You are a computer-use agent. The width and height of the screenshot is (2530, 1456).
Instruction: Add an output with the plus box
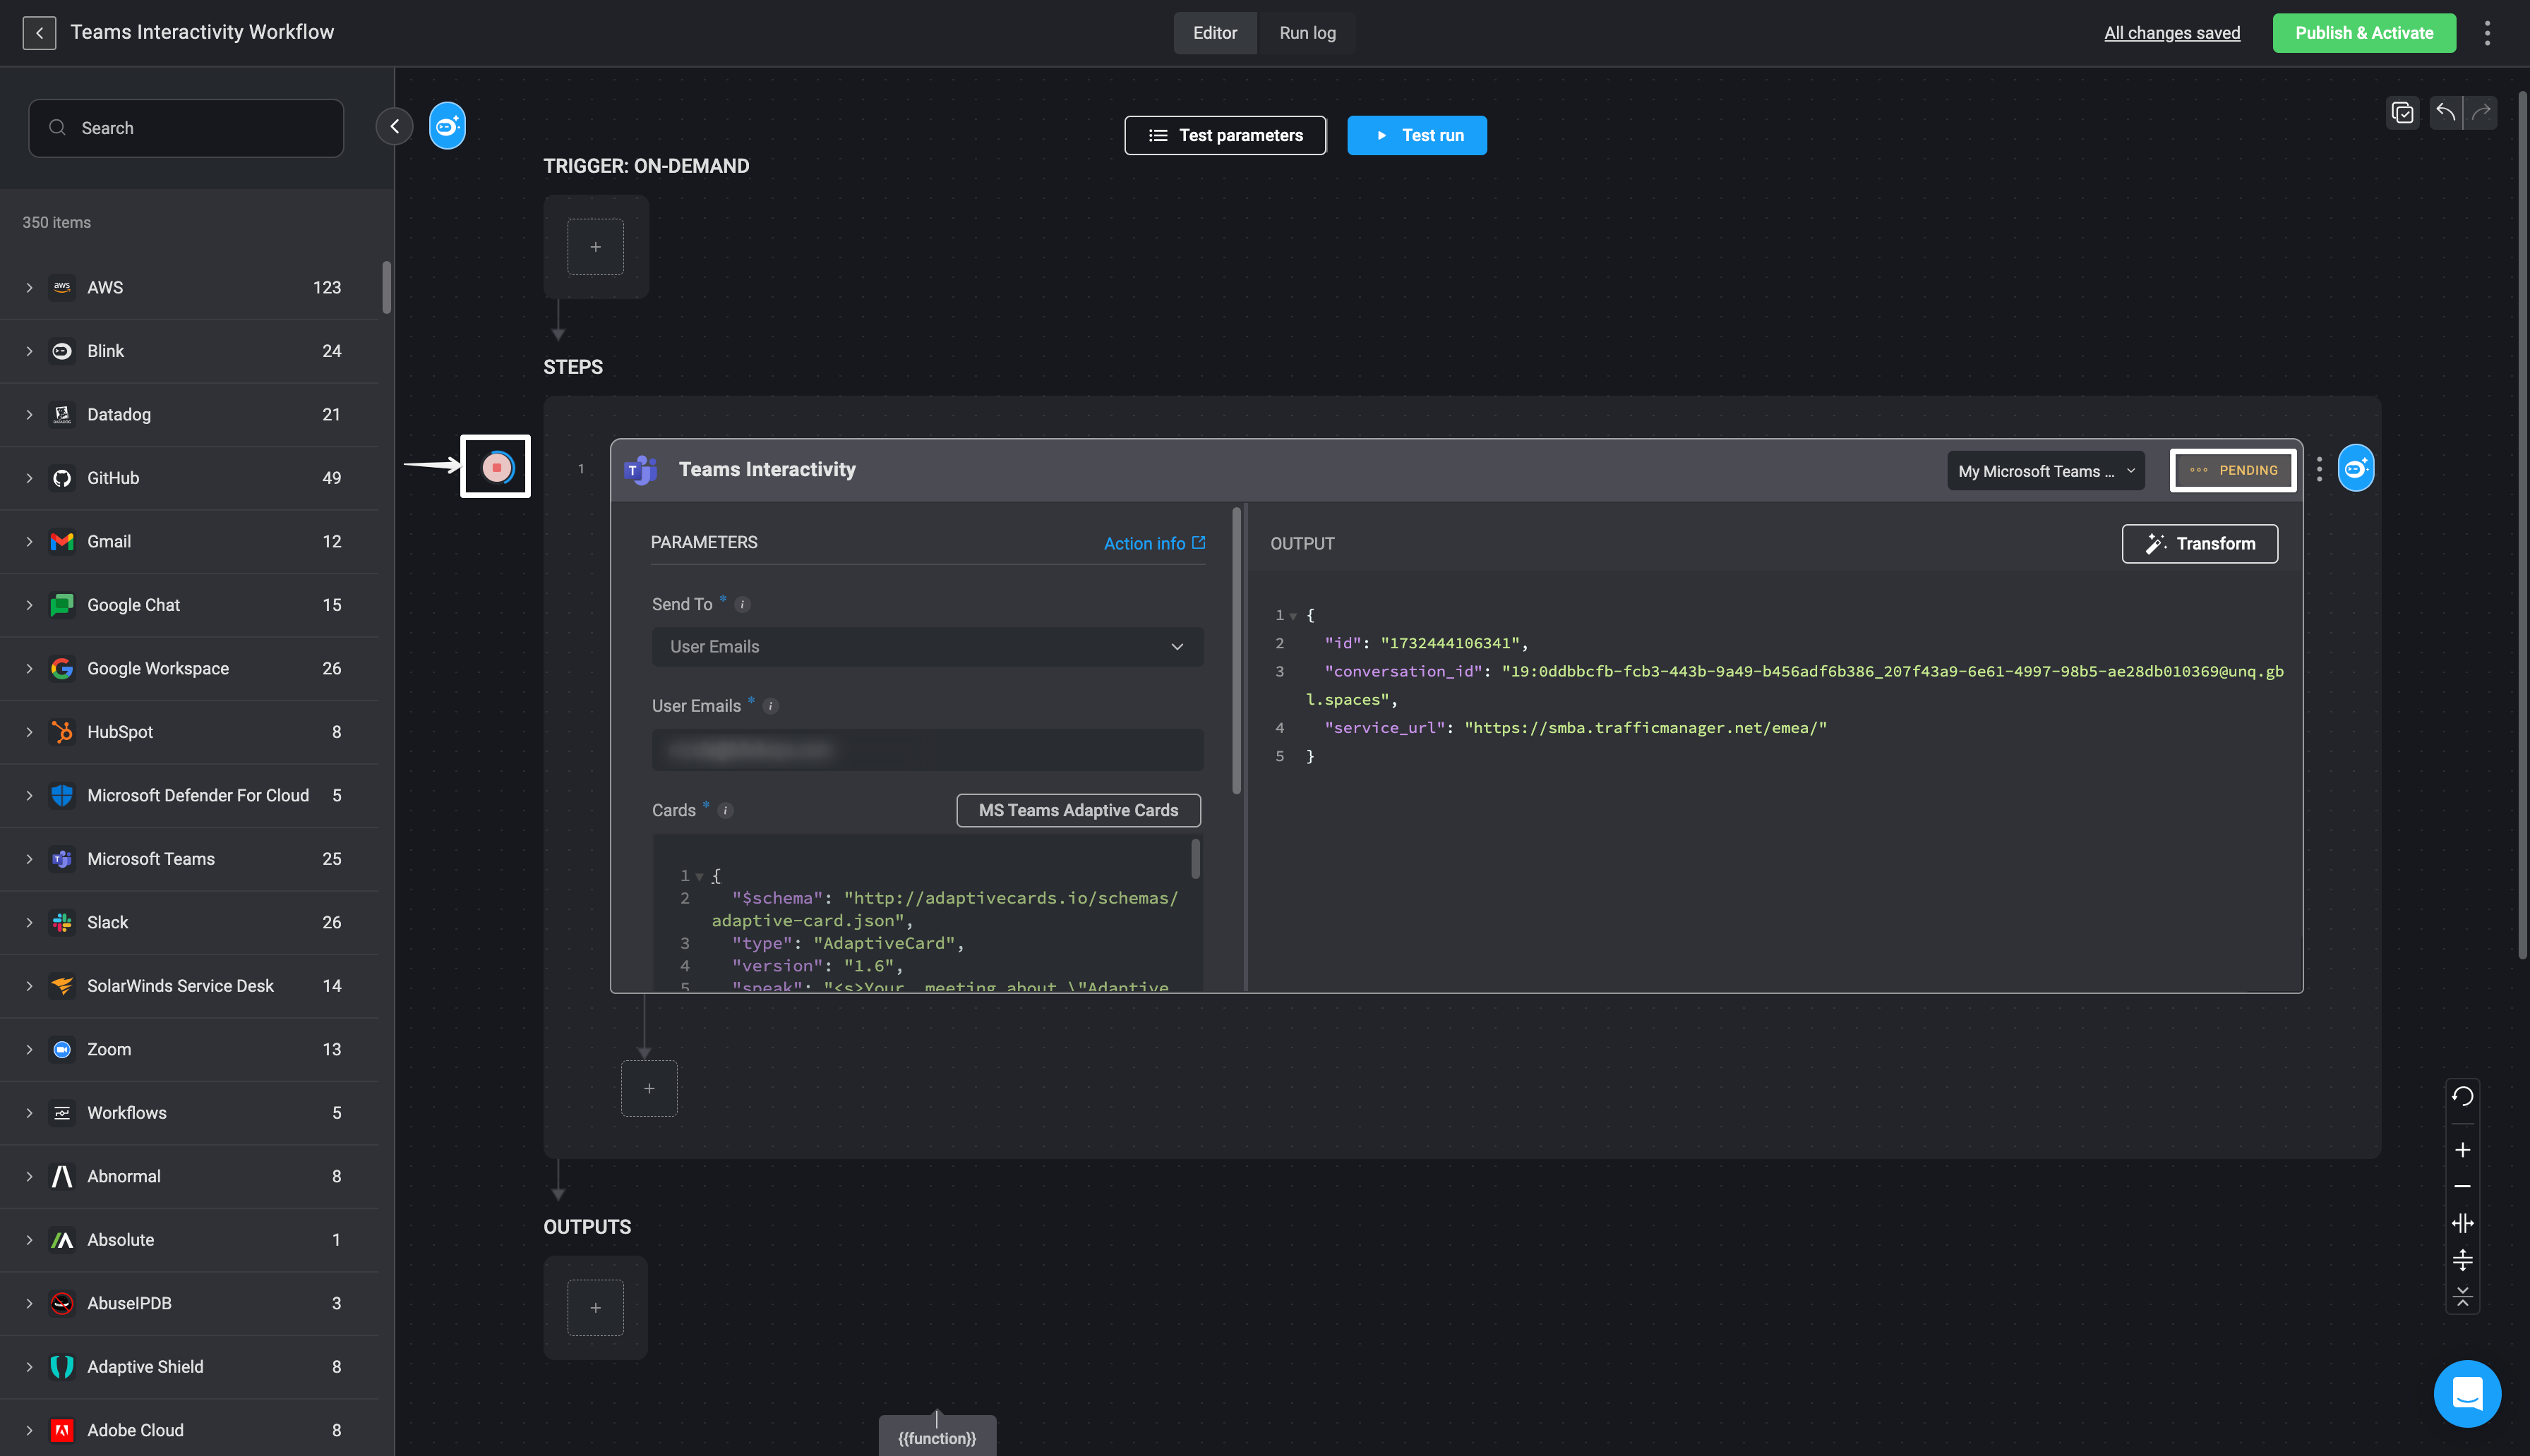coord(595,1308)
